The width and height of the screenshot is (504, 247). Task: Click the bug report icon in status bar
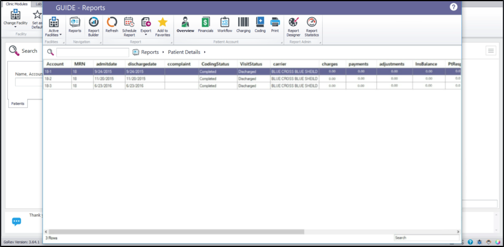click(479, 242)
